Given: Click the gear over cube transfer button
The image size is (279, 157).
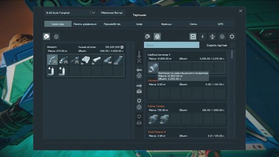Looking at the screenshot, I should pos(139,104).
